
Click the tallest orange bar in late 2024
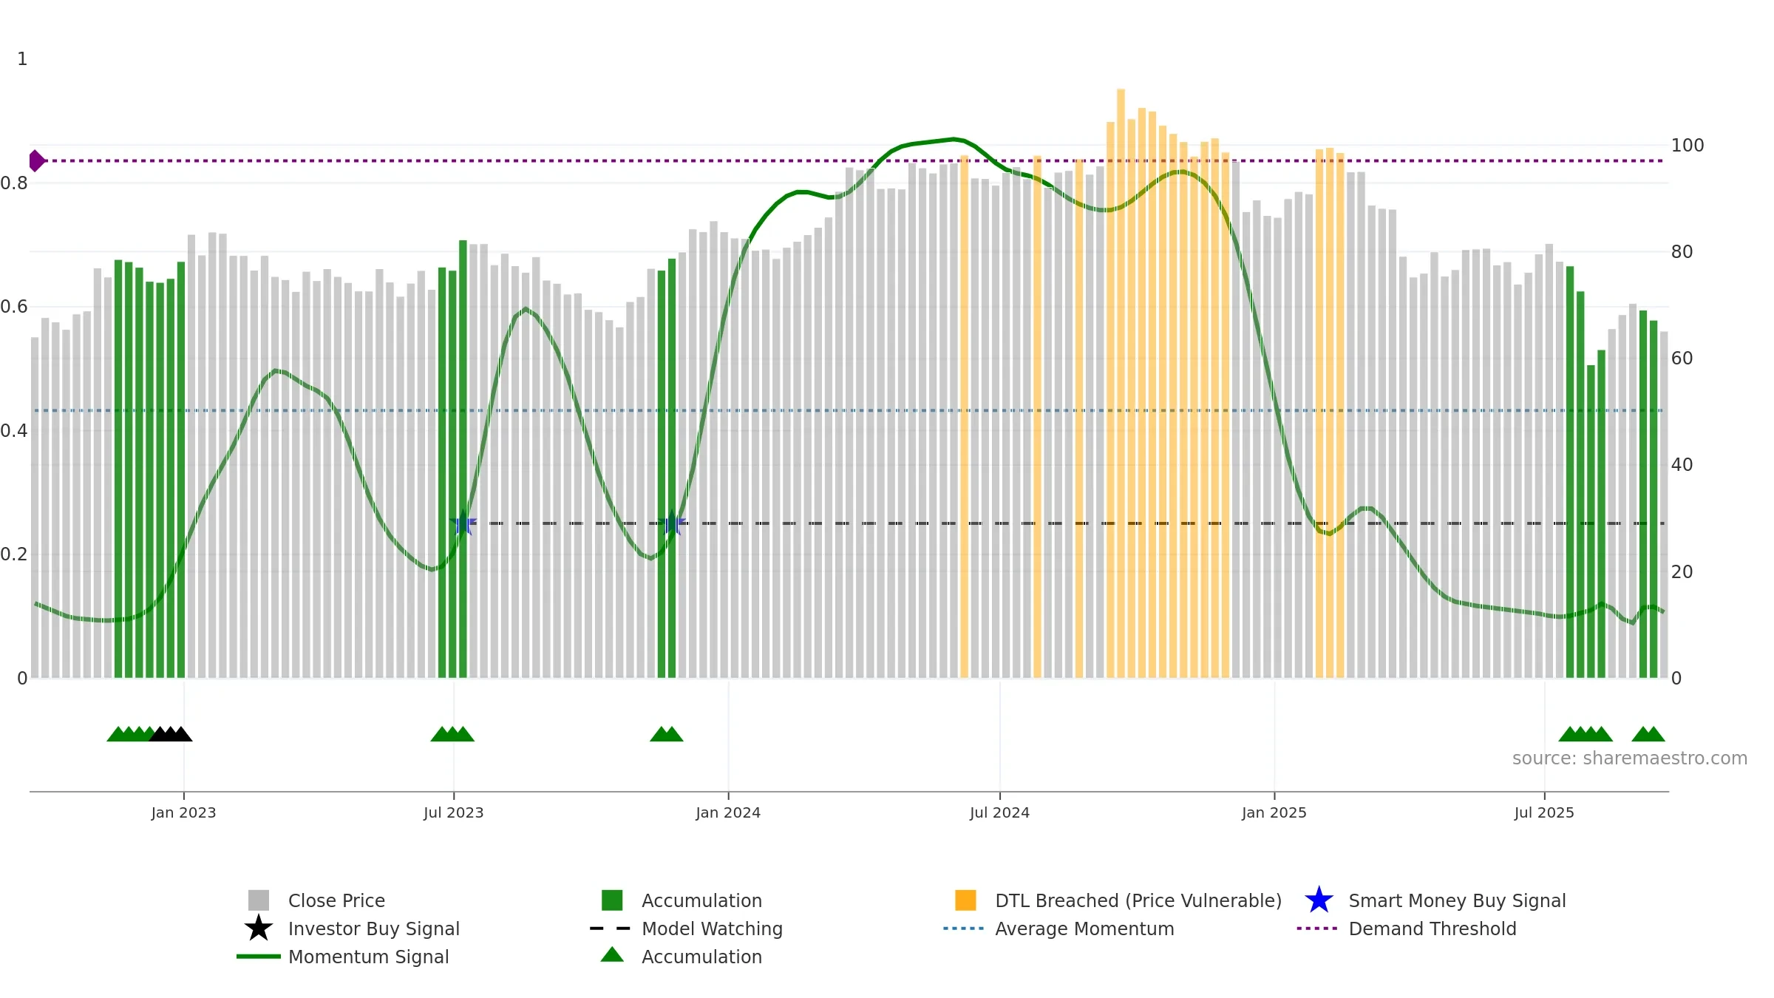pyautogui.click(x=1121, y=383)
